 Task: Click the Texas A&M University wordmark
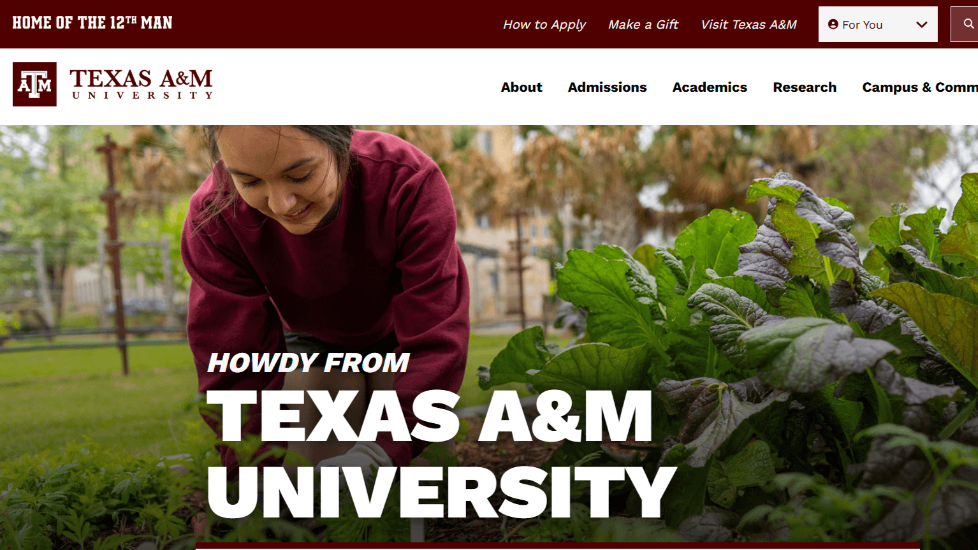(x=142, y=84)
